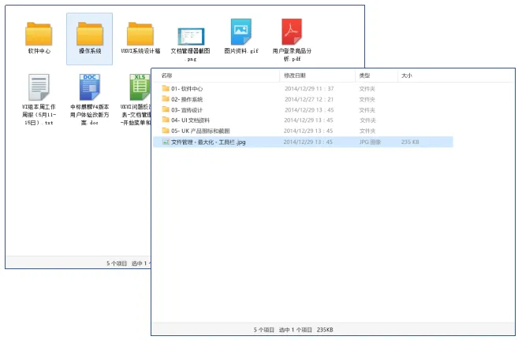Click folder icon of 04- UI 文档资料 row
Image resolution: width=522 pixels, height=340 pixels.
click(x=166, y=120)
